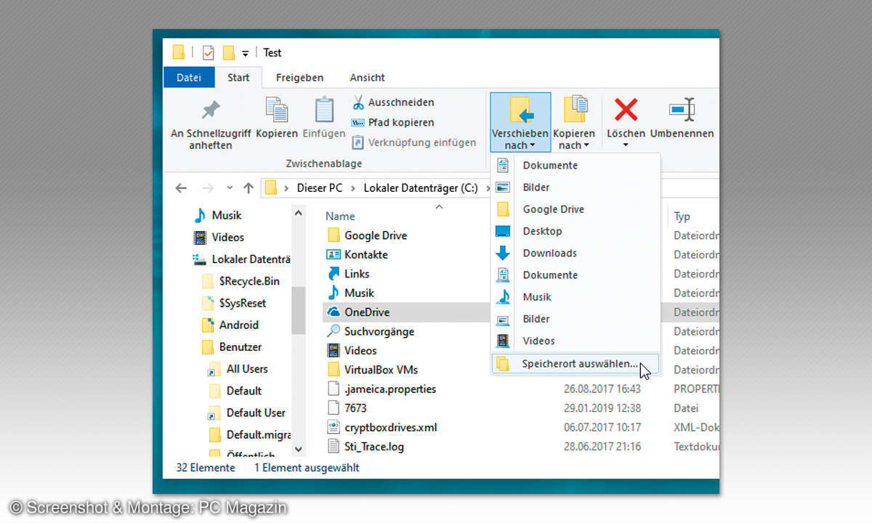
Task: Click the Kopieren ribbon icon
Action: 277,110
